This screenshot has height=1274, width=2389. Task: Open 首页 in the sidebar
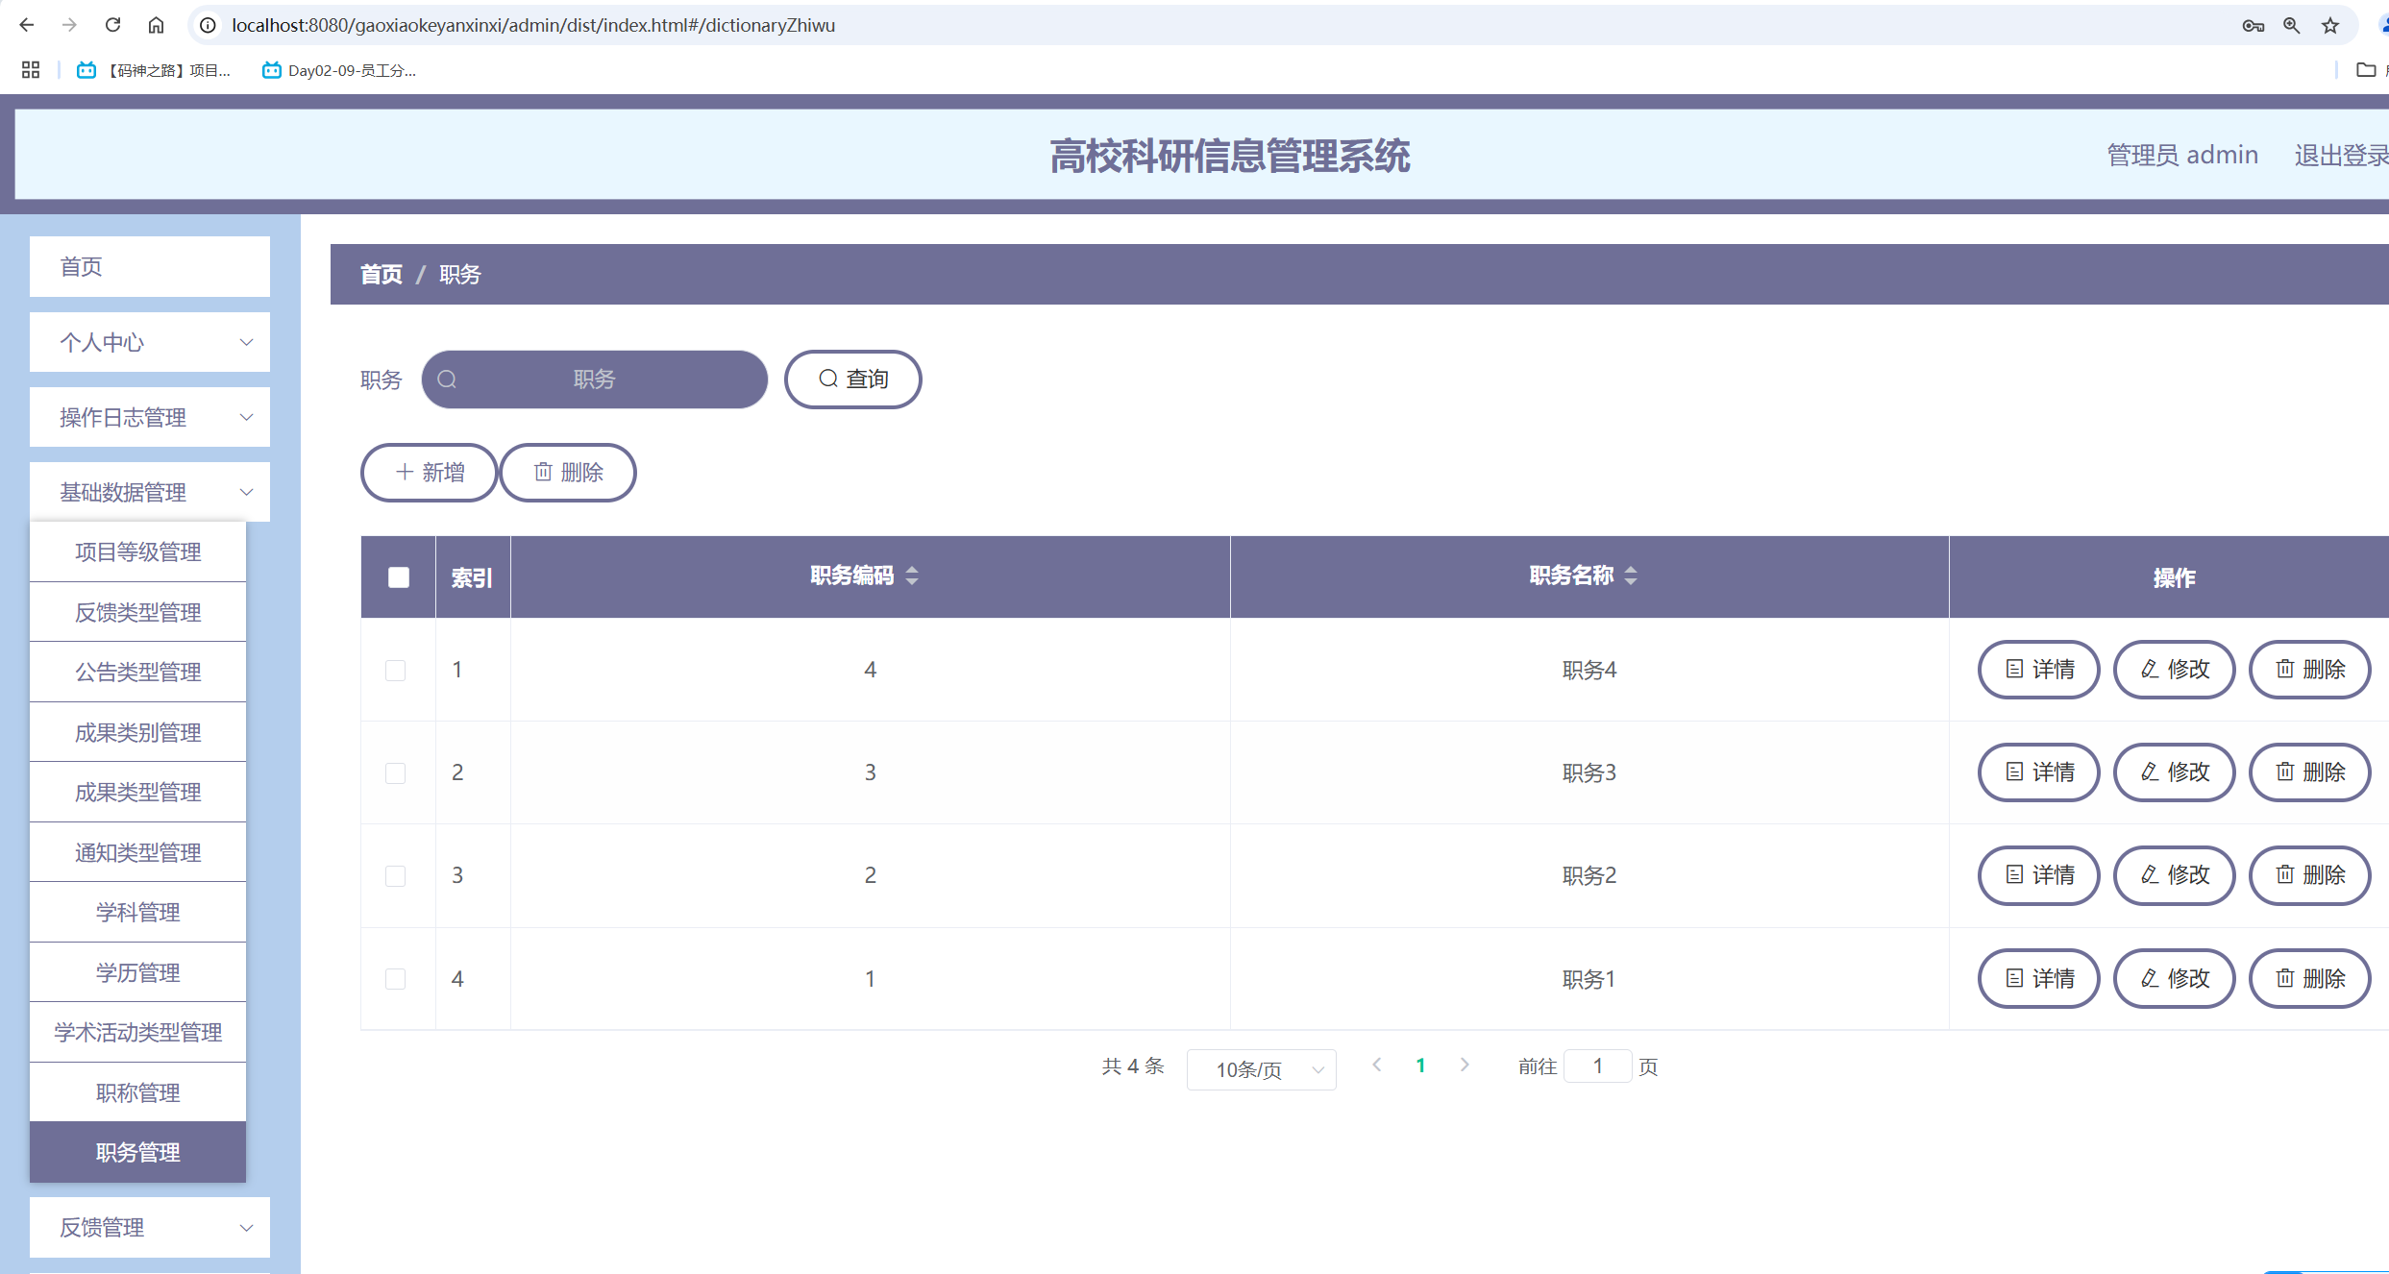pyautogui.click(x=150, y=266)
